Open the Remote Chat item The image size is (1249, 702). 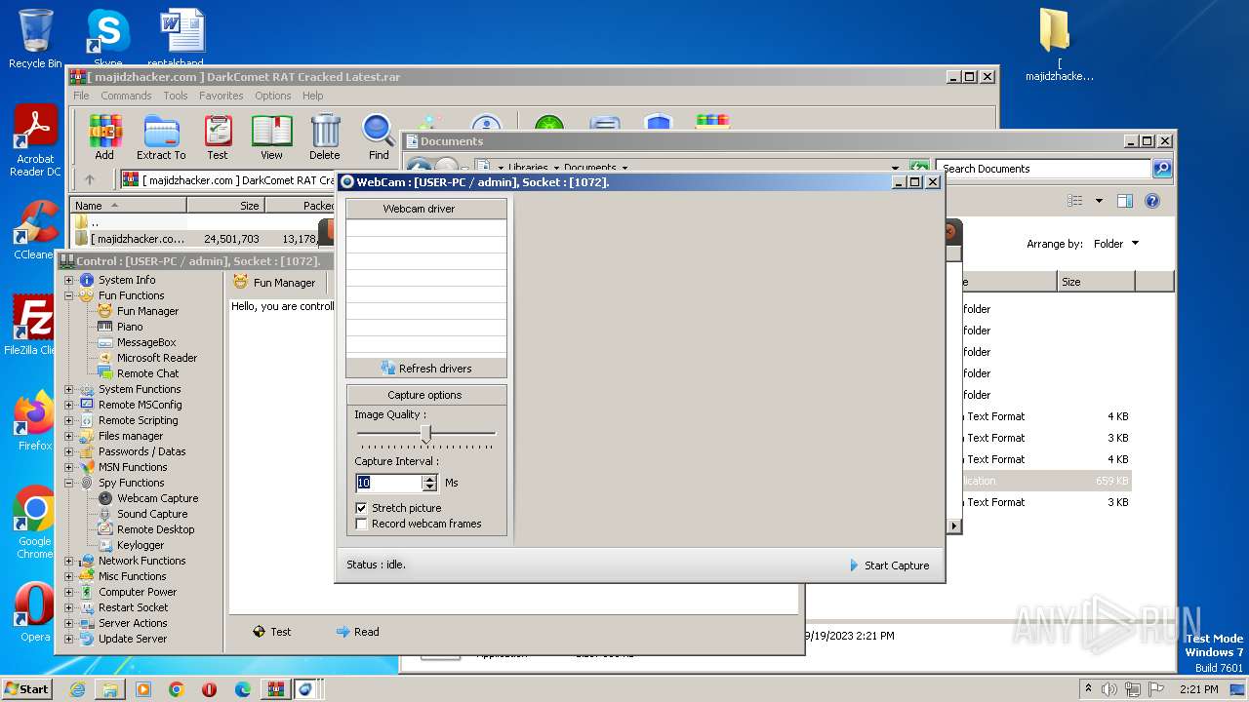147,373
